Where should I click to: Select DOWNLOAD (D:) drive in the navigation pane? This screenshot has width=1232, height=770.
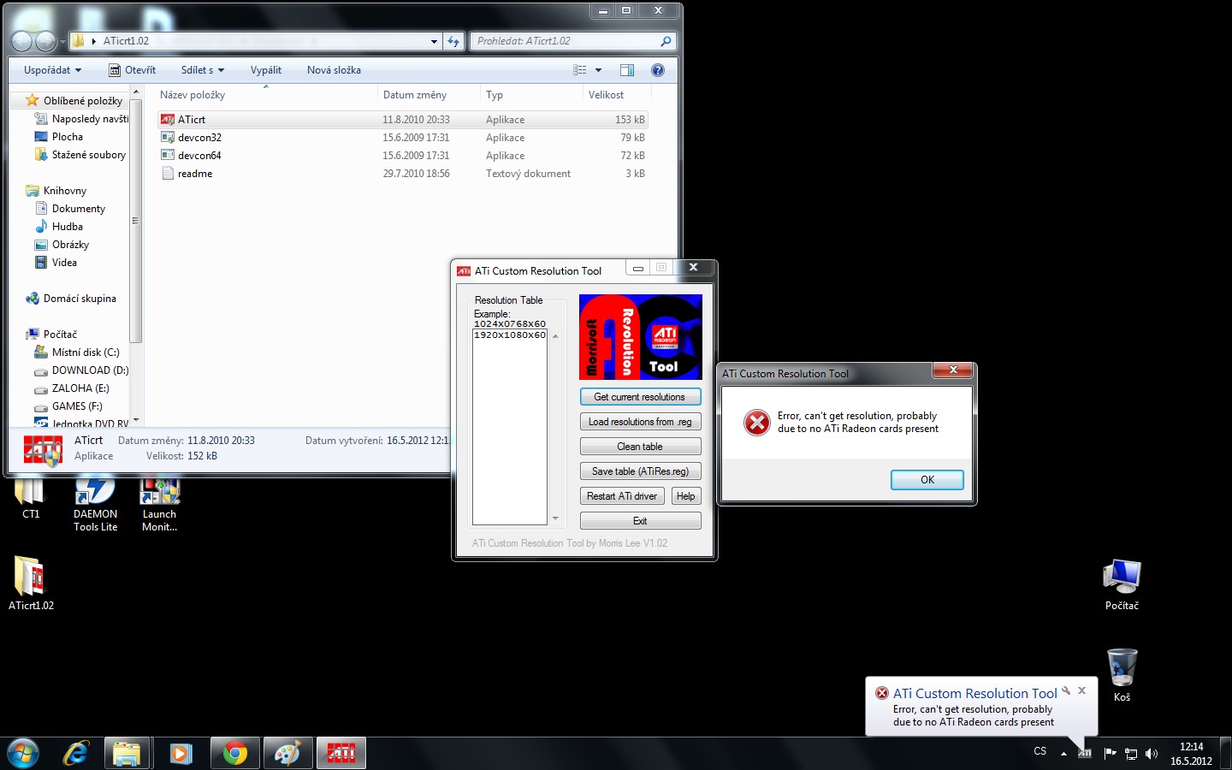(81, 370)
